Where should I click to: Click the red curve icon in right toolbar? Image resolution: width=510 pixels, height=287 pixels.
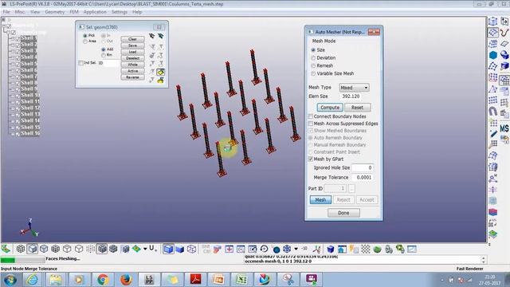(x=504, y=33)
